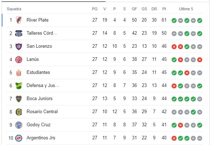This screenshot has width=210, height=145.
Task: Click the Estudiantes team badge
Action: [x=18, y=73]
